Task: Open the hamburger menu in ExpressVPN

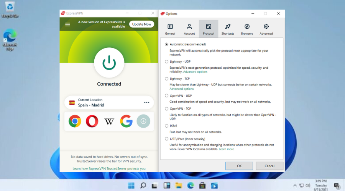Action: [x=68, y=24]
